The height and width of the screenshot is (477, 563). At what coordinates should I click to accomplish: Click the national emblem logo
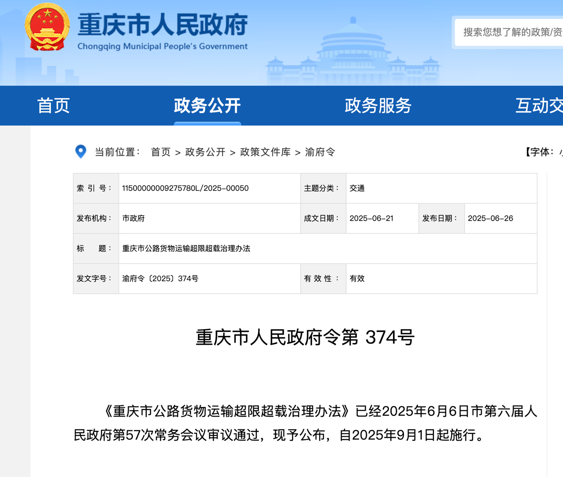click(x=47, y=27)
